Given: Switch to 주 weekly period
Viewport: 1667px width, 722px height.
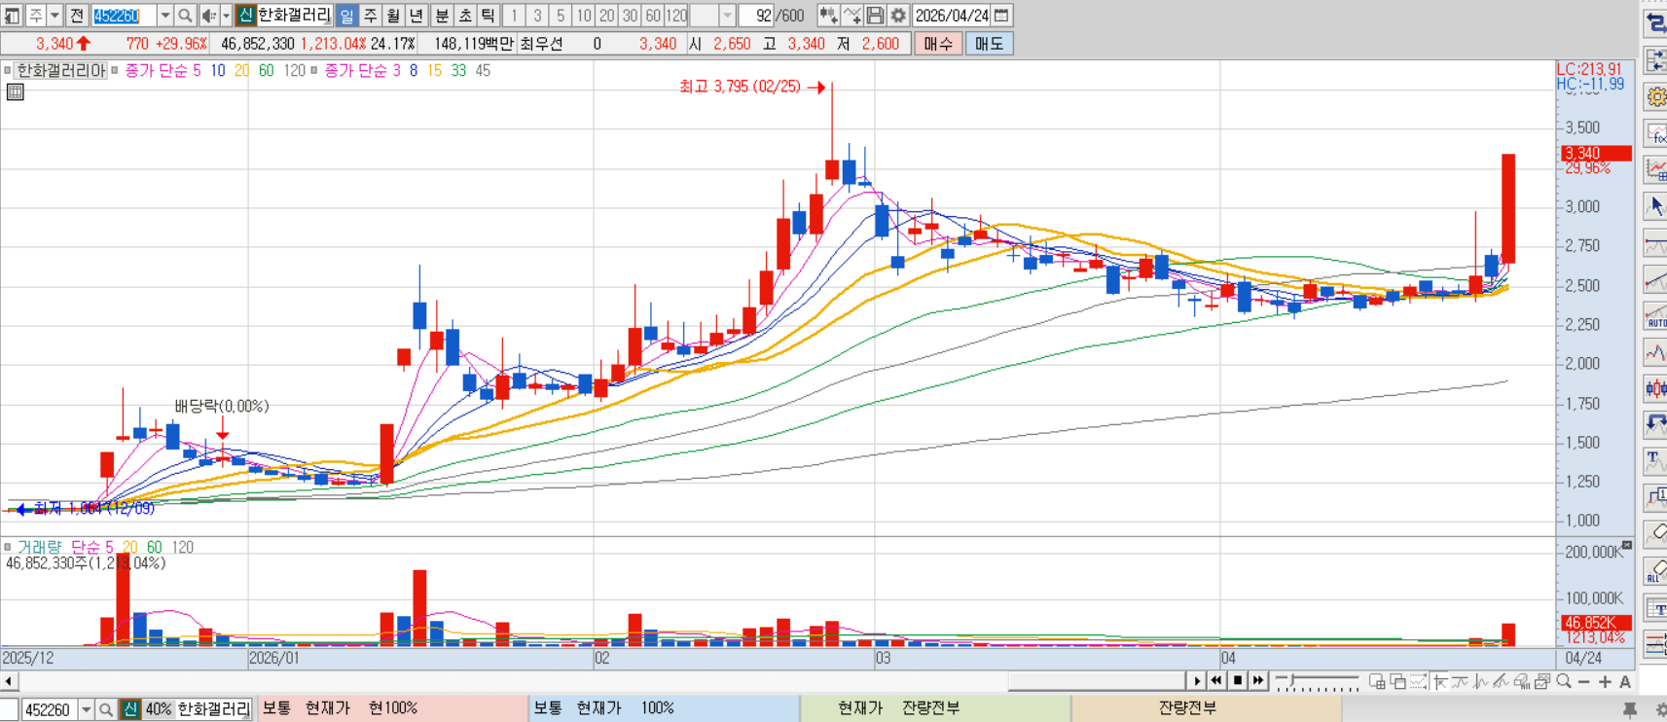Looking at the screenshot, I should coord(370,16).
